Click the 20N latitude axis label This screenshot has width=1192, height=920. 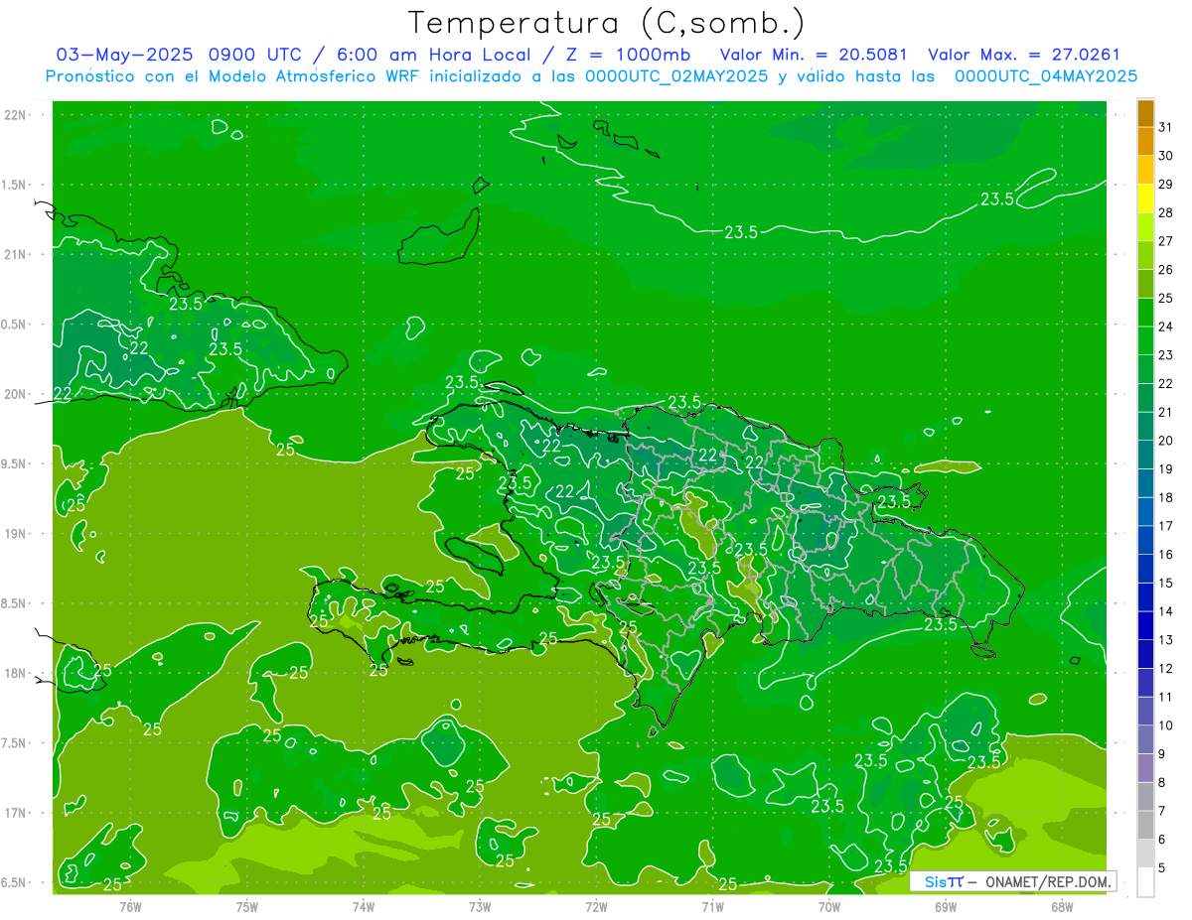click(16, 394)
